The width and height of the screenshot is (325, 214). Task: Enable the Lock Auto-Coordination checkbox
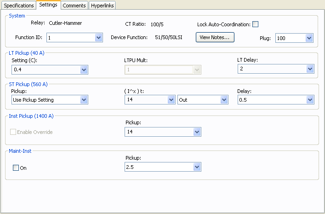(x=256, y=24)
